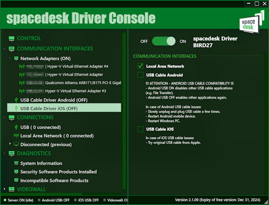Click antenna icon beside Local Area Network (0 connected)
The width and height of the screenshot is (269, 205).
[x=16, y=135]
